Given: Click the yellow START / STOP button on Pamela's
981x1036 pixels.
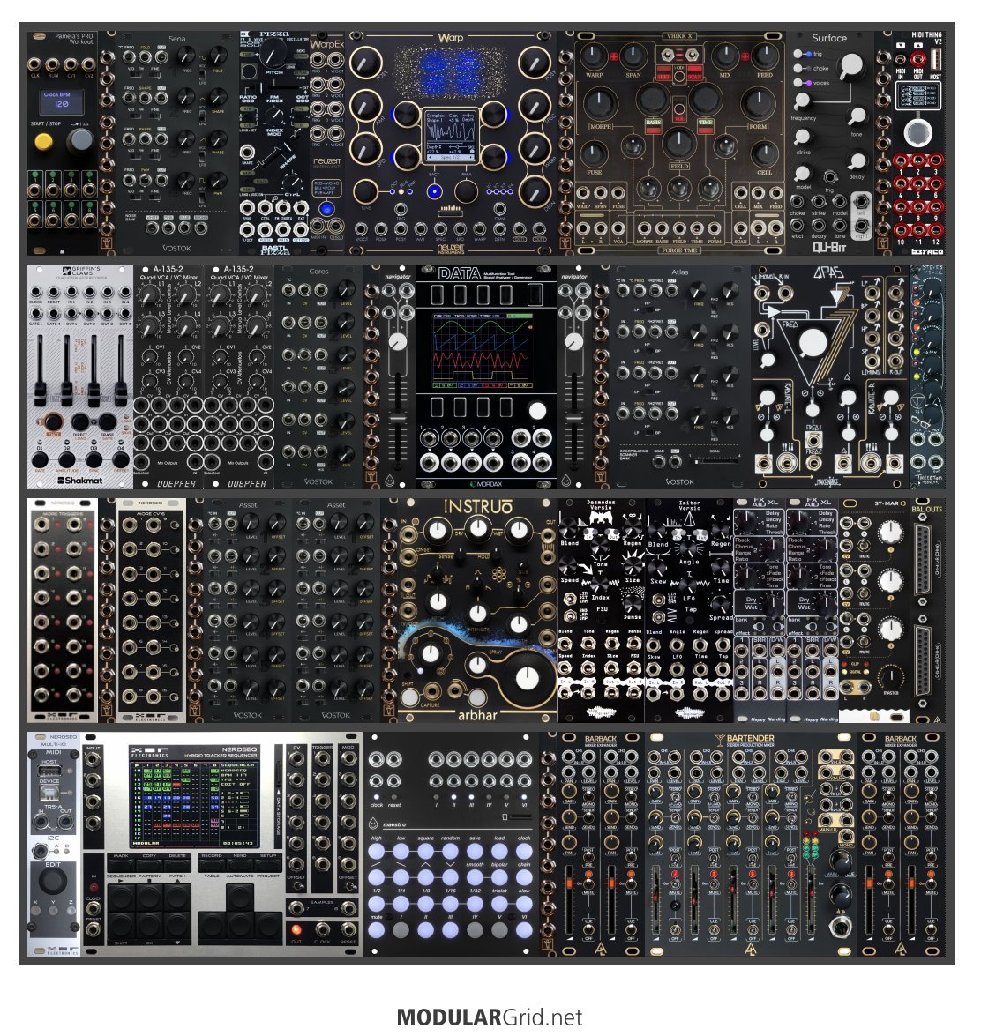Looking at the screenshot, I should pyautogui.click(x=43, y=140).
